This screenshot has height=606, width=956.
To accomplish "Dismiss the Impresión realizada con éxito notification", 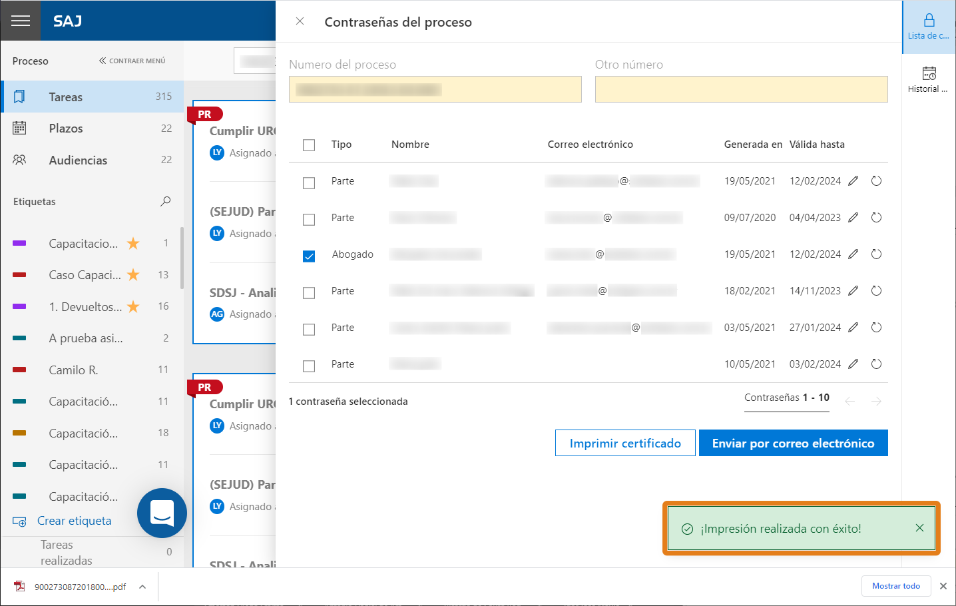I will point(919,528).
